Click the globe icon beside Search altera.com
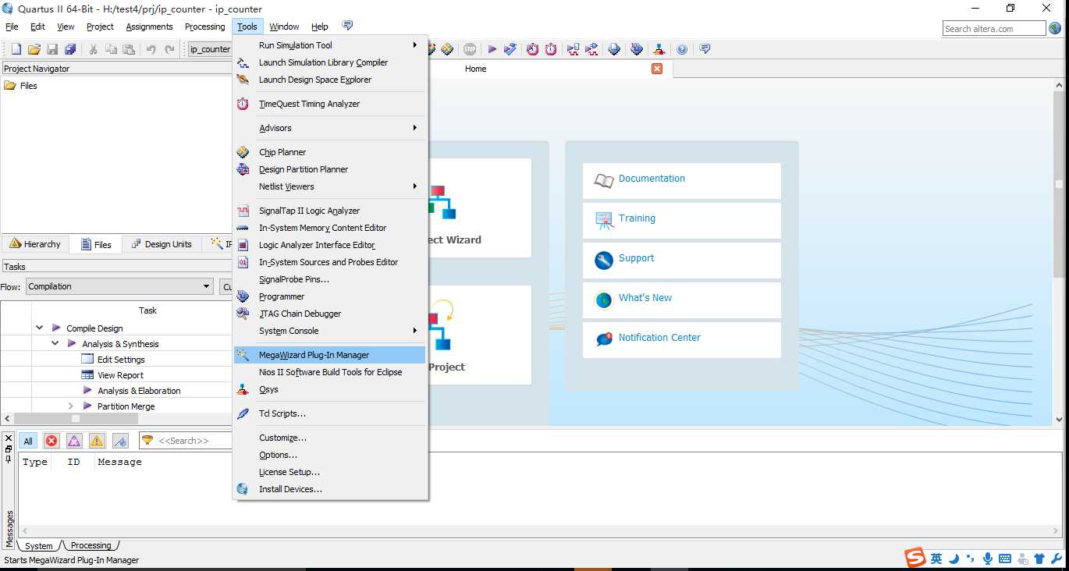This screenshot has height=571, width=1069. point(1055,28)
